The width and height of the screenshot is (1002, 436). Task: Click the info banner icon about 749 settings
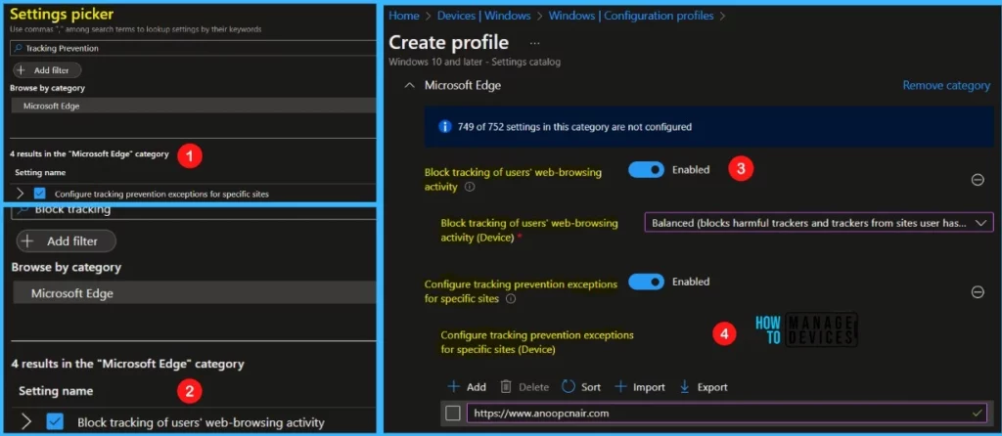coord(445,126)
